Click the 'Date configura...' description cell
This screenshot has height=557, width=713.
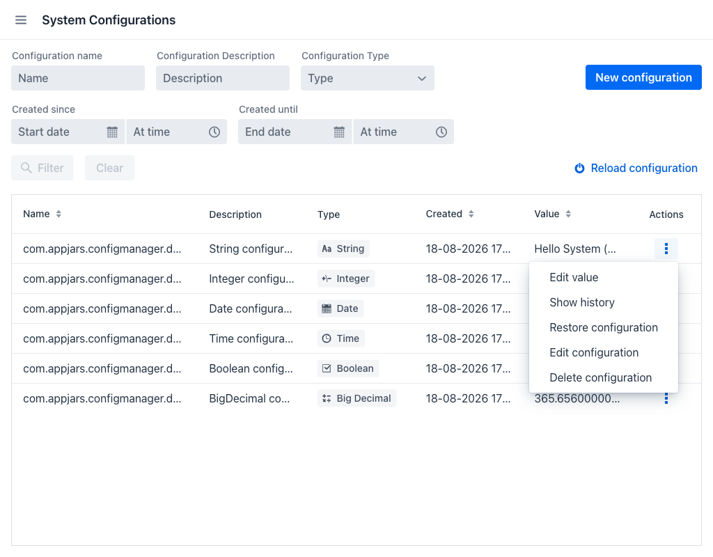[251, 308]
